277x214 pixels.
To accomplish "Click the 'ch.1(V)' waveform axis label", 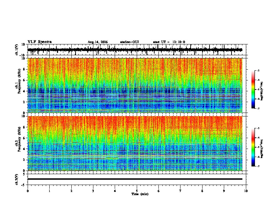I will pos(17,50).
